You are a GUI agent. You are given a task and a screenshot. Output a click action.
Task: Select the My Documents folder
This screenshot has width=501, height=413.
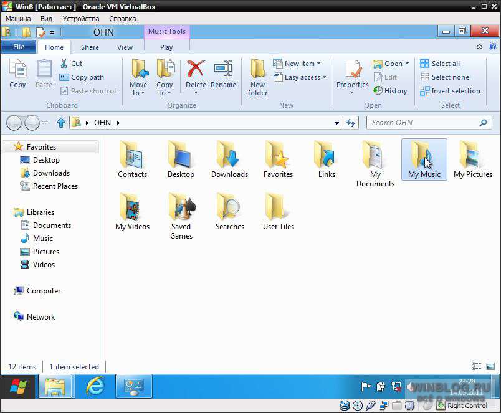(x=375, y=164)
